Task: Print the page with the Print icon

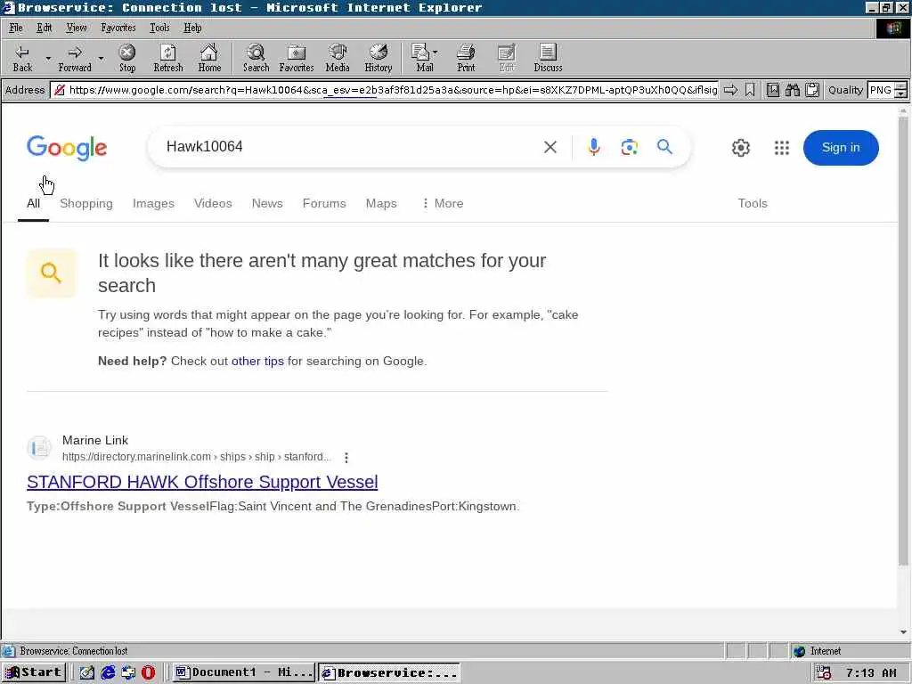Action: point(466,58)
